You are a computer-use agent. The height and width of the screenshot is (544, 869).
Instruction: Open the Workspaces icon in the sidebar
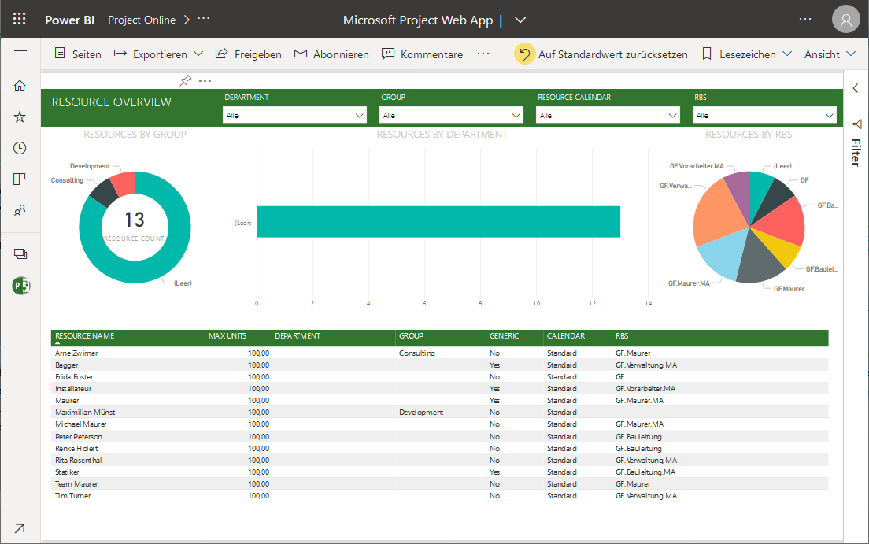pos(20,254)
